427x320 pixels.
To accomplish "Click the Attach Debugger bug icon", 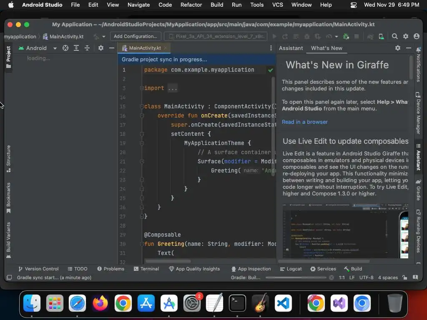I will [x=346, y=37].
